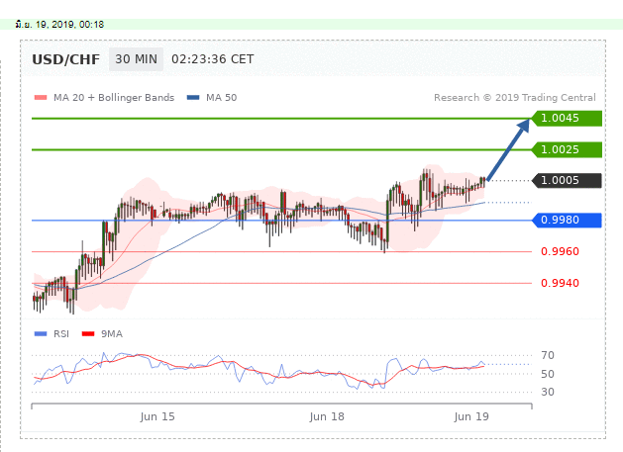The width and height of the screenshot is (623, 452).
Task: Click the 0.9980 pivot price tag
Action: [567, 220]
